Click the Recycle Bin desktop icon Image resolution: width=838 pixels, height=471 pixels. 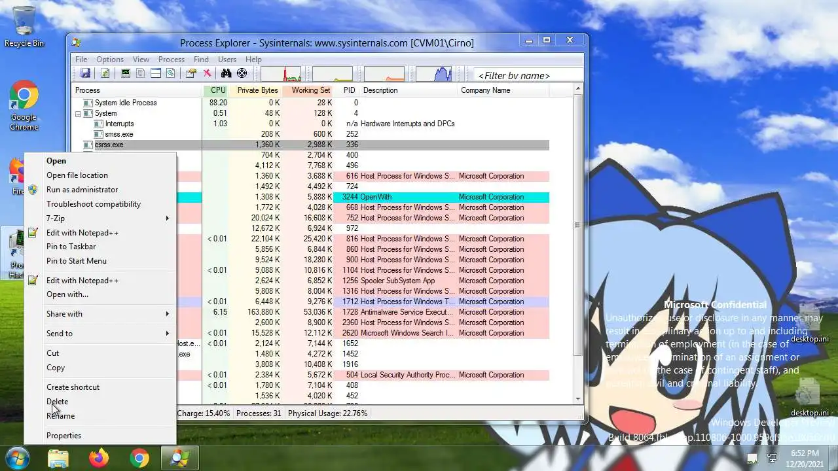coord(24,27)
